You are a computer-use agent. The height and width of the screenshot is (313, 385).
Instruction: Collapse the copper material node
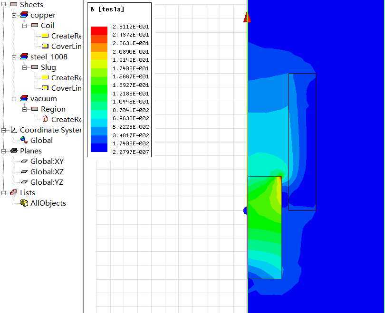point(14,15)
